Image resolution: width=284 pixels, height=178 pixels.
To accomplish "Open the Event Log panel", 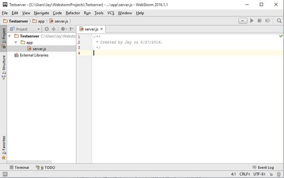I will click(263, 168).
